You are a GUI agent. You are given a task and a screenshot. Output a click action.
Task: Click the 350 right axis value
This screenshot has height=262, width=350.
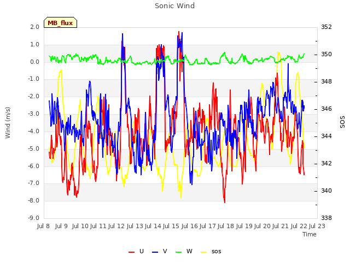tap(326, 55)
